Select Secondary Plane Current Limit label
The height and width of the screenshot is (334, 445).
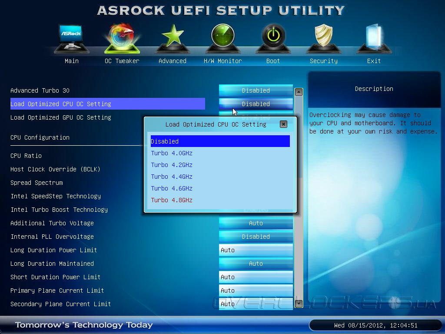60,304
